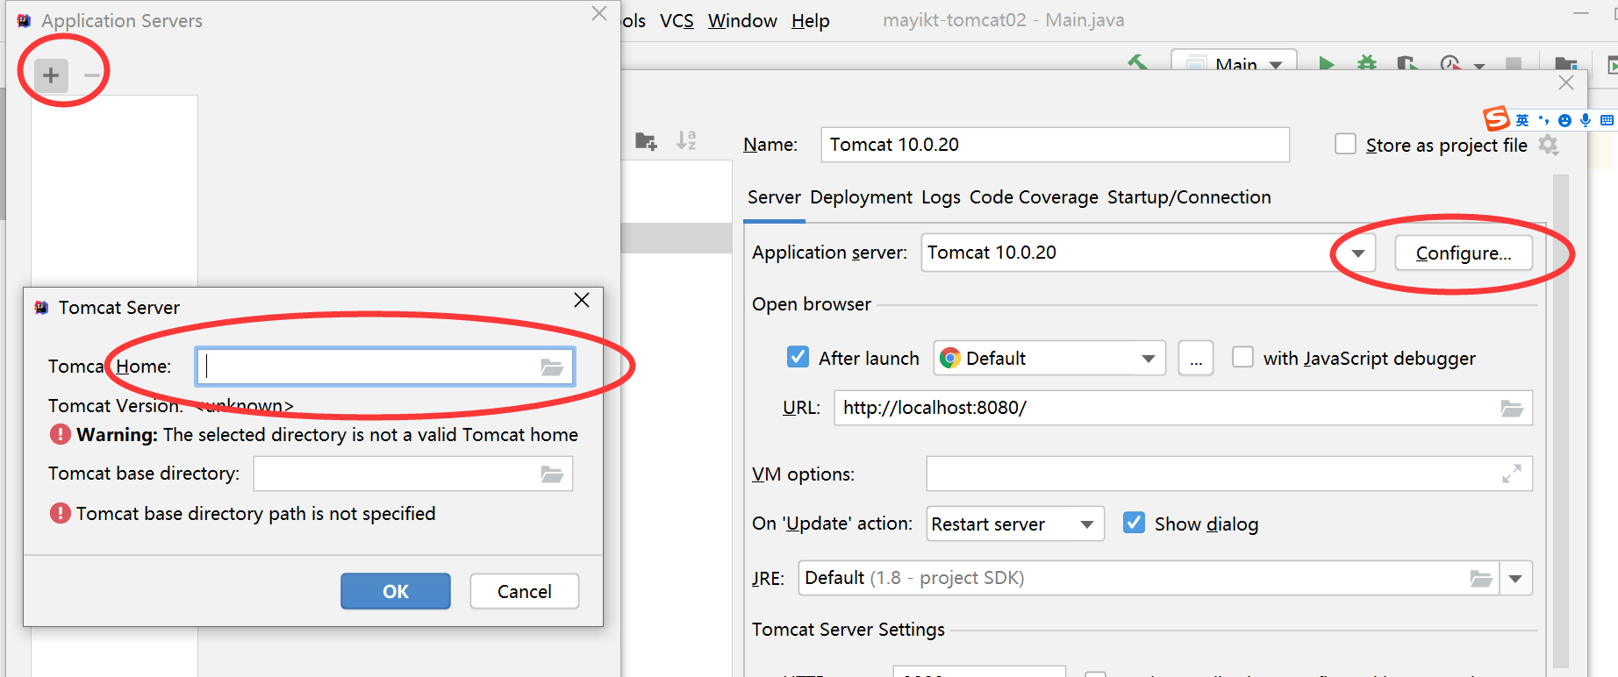This screenshot has height=677, width=1618.
Task: Enable with JavaScript debugger checkbox
Action: (x=1242, y=357)
